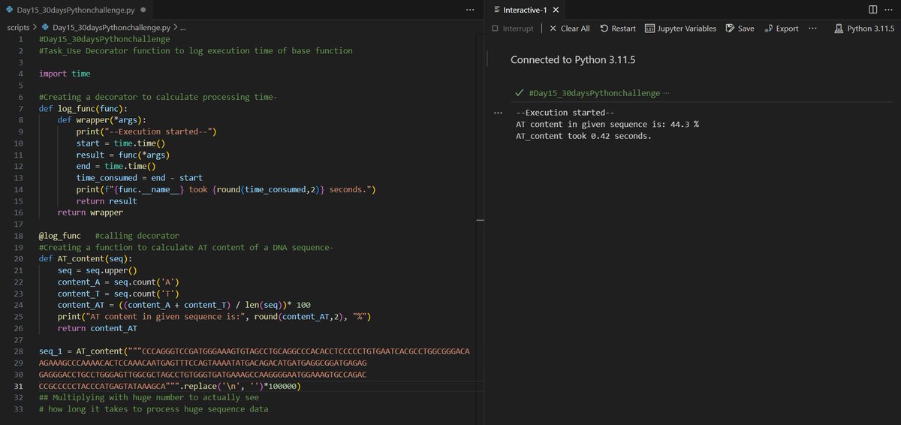Click the '@log_func' decorator text

60,236
